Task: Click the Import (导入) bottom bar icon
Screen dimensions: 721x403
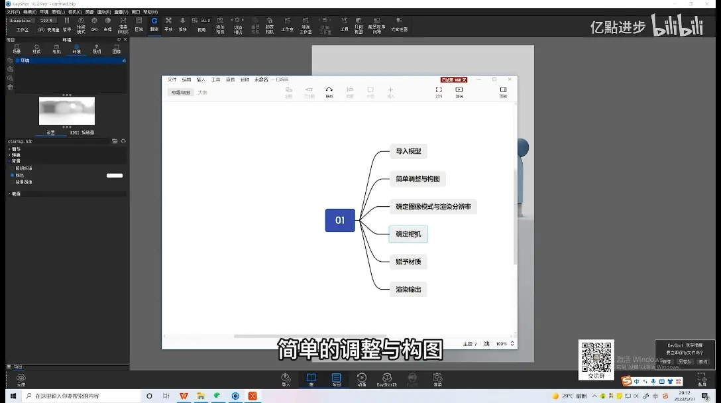Action: click(x=286, y=380)
